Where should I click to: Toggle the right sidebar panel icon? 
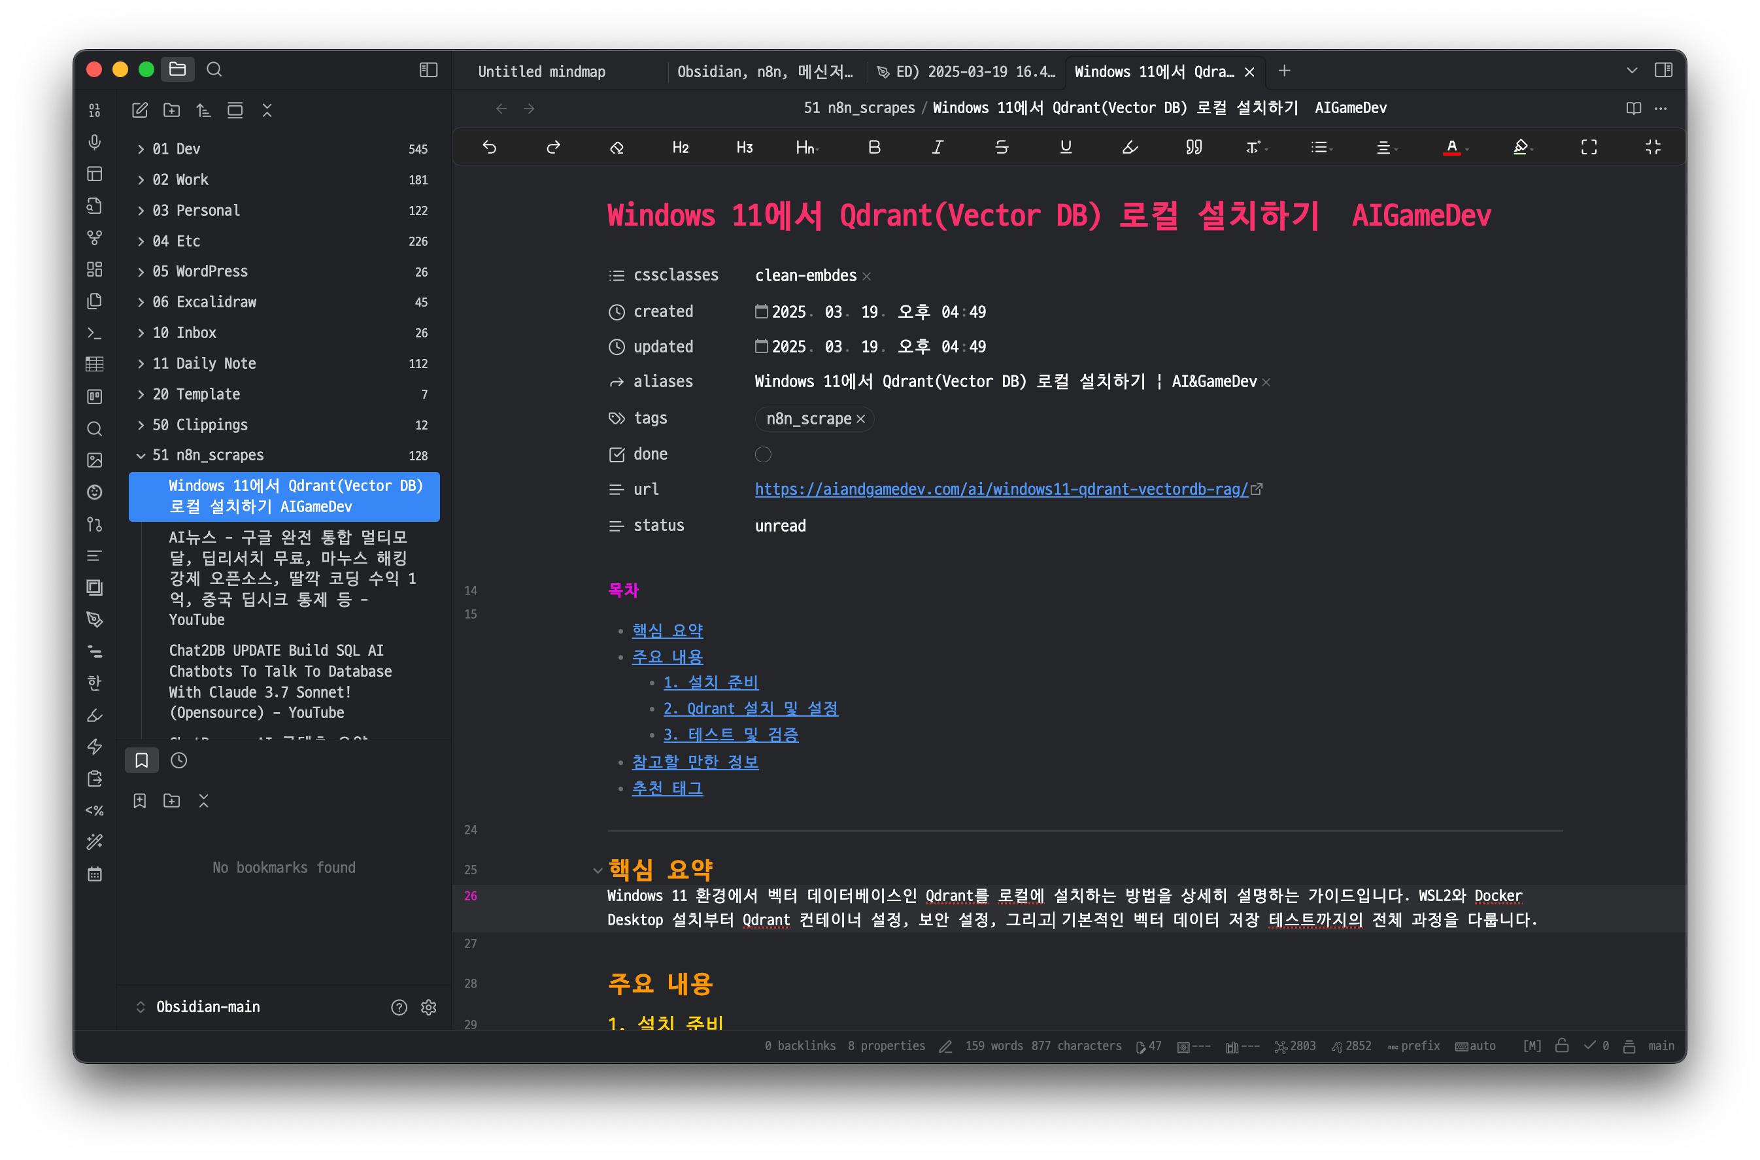(1664, 69)
